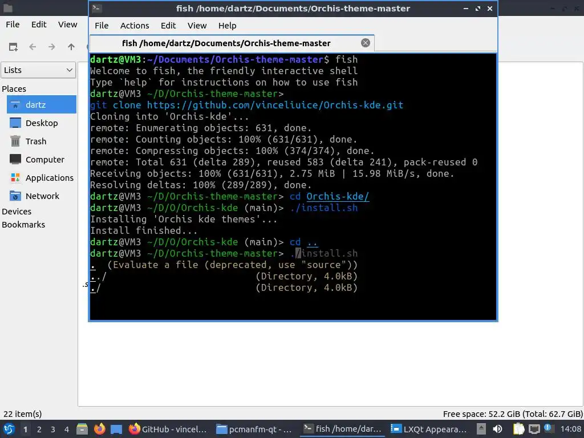Click the Places section header
This screenshot has height=438, width=584.
pyautogui.click(x=14, y=88)
